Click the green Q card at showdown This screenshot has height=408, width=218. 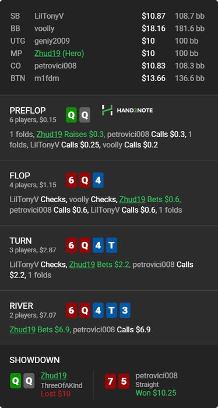click(16, 381)
